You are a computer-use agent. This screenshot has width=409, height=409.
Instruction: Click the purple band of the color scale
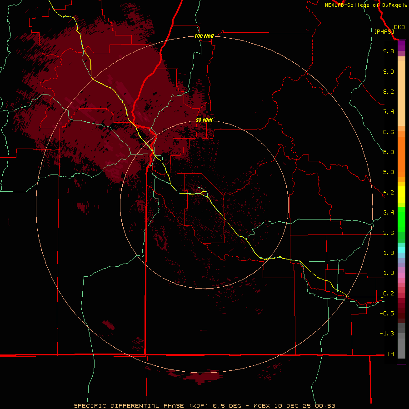(x=401, y=45)
